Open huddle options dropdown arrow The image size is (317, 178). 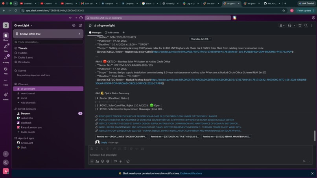point(295,26)
